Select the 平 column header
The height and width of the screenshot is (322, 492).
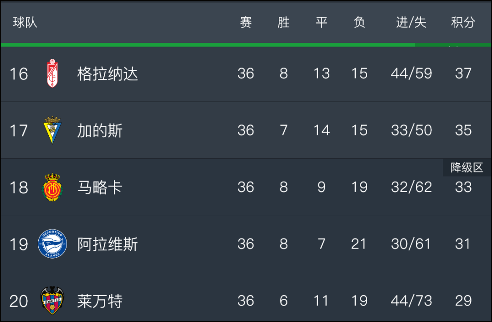click(321, 22)
